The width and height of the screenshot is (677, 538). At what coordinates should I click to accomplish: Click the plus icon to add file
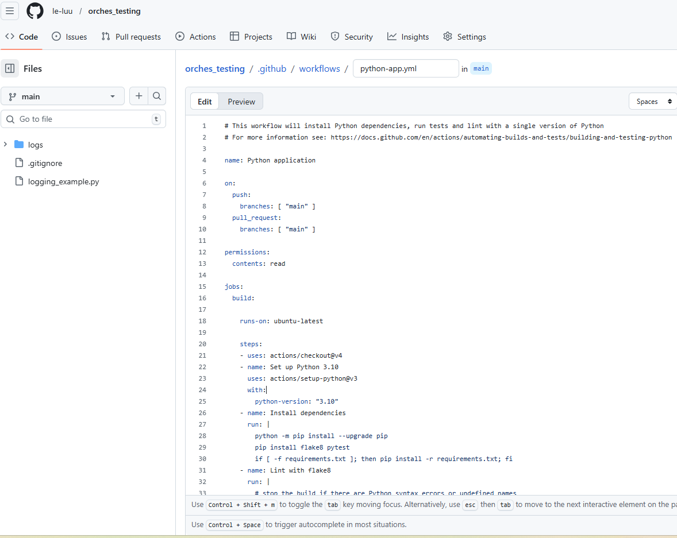139,96
